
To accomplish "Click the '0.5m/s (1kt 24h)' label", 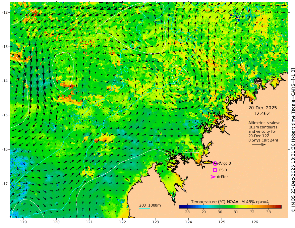I will click(x=263, y=140).
